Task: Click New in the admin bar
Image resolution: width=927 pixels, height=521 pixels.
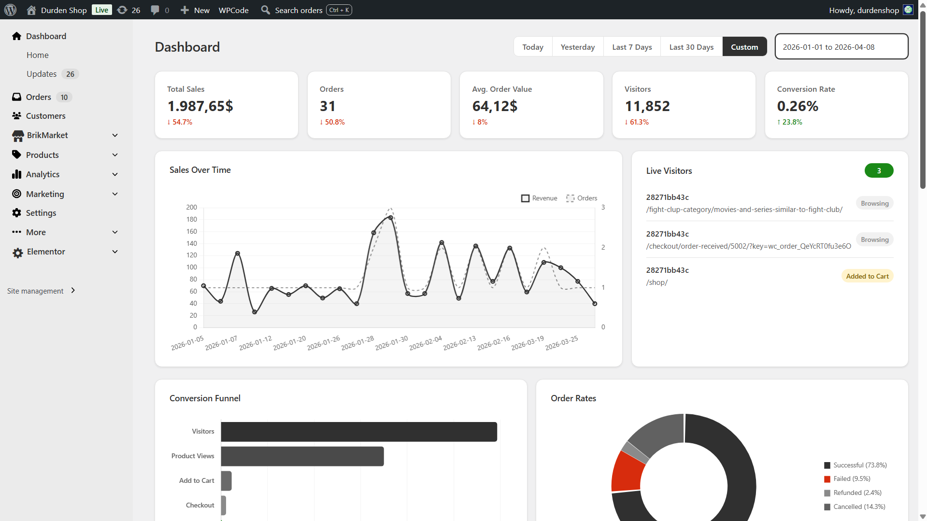Action: (195, 10)
